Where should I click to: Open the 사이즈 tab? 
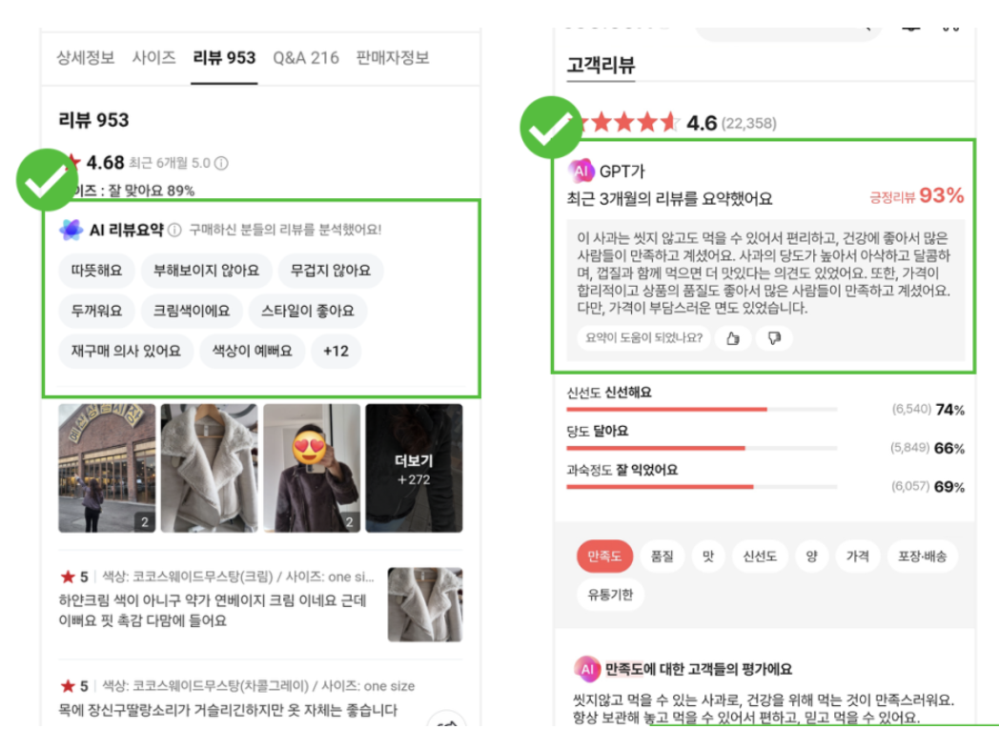pyautogui.click(x=153, y=57)
